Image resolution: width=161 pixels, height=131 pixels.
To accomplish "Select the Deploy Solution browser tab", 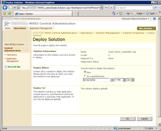I will (x=43, y=14).
